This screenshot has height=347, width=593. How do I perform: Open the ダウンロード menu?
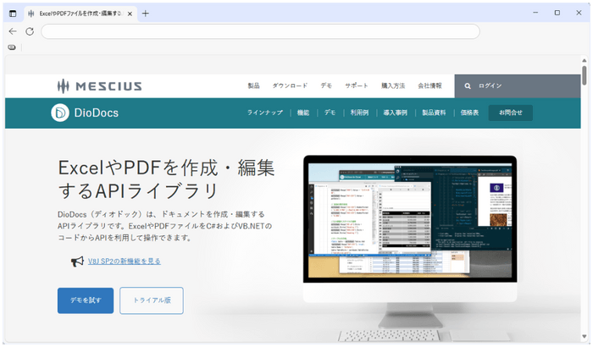tap(290, 85)
